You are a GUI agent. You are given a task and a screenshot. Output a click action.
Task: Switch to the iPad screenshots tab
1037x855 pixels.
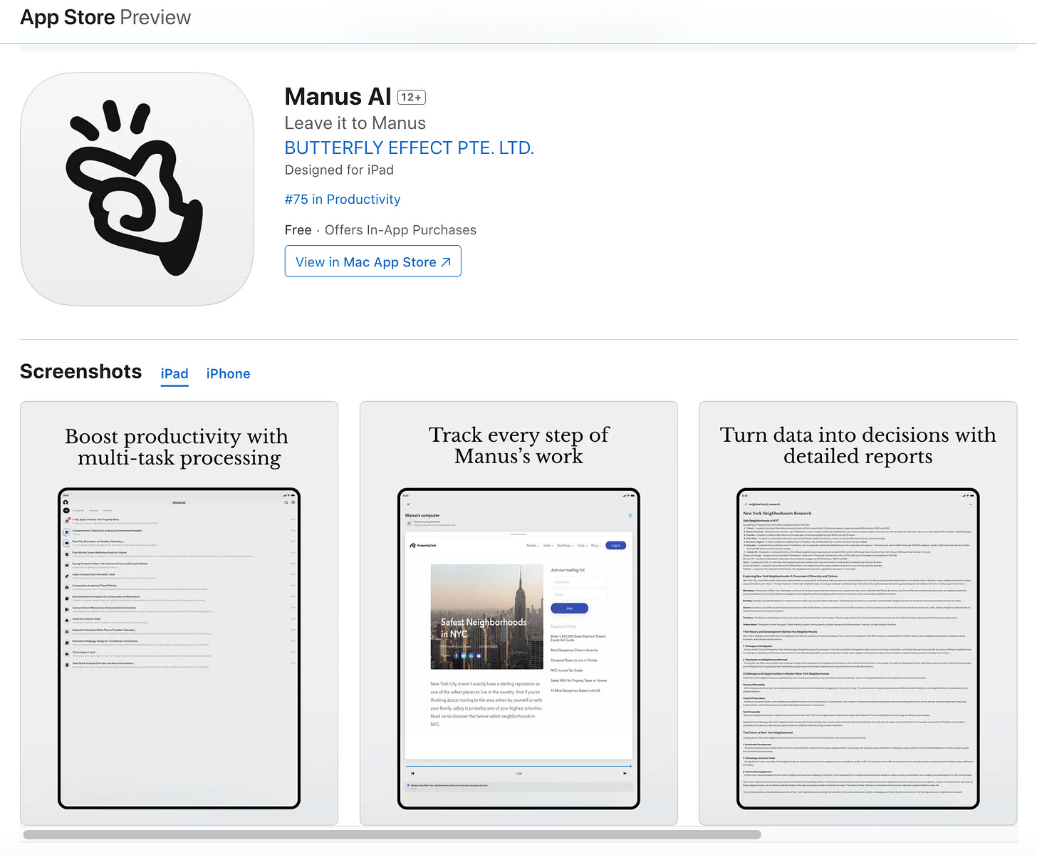[174, 373]
